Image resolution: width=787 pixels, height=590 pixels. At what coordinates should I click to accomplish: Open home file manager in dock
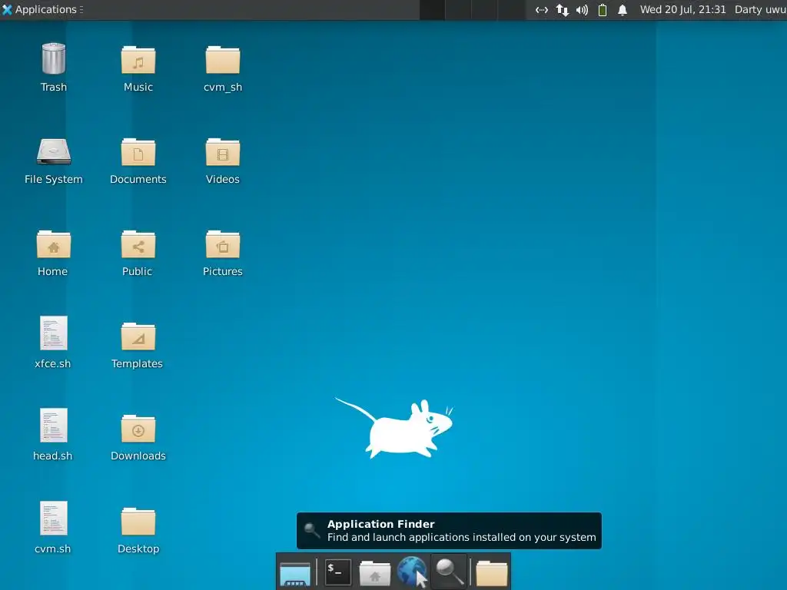(374, 573)
